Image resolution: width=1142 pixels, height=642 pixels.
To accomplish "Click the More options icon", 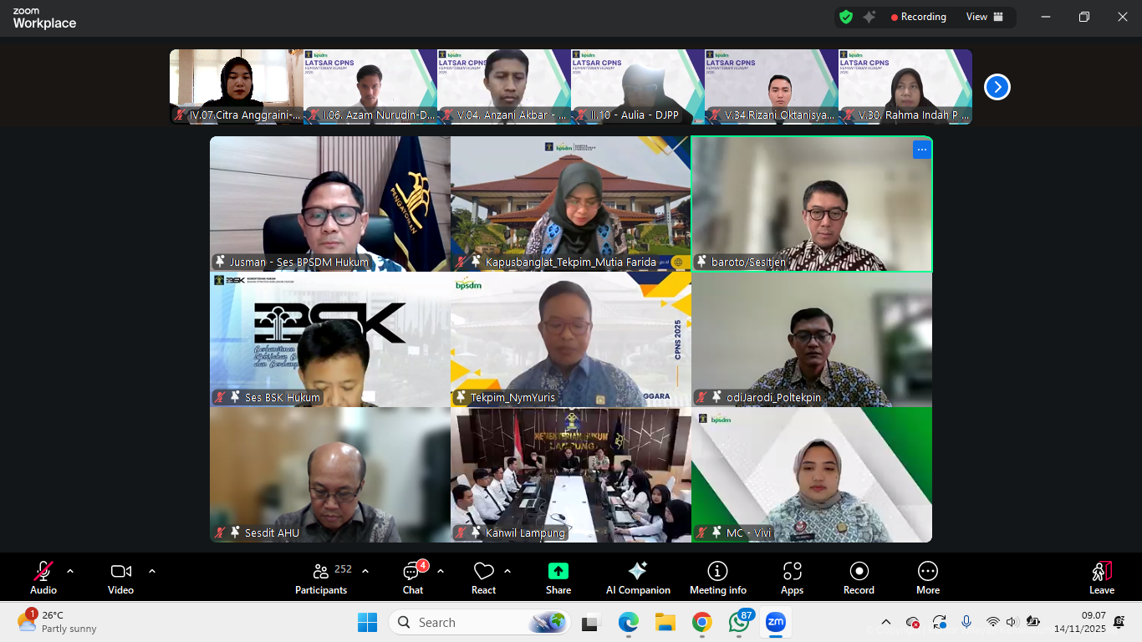I will tap(928, 577).
